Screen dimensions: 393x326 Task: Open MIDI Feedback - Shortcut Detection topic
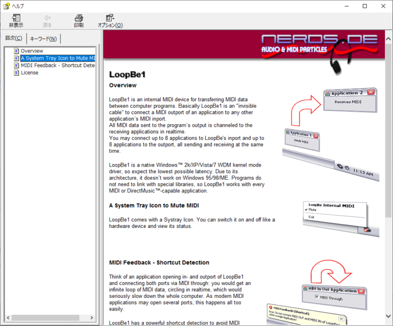(57, 65)
